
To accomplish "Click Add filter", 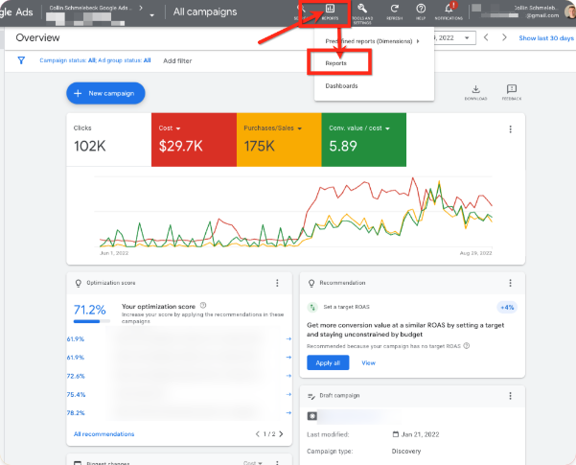I will click(177, 61).
